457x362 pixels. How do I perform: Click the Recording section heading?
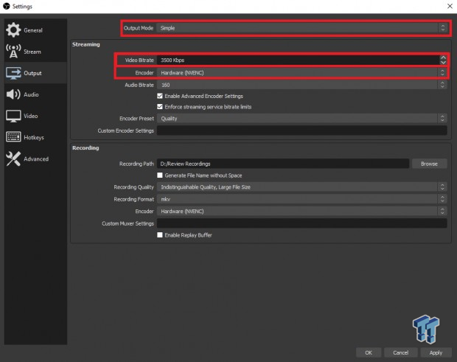[86, 147]
